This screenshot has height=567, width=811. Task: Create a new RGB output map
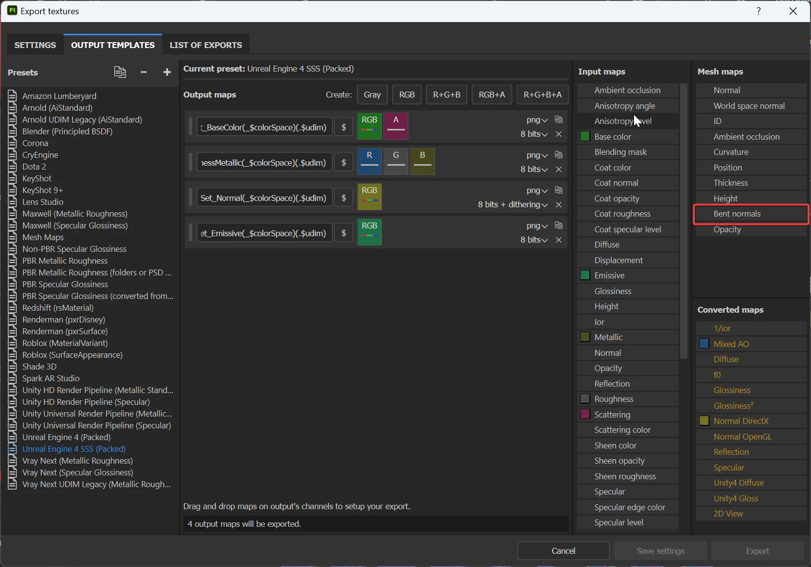[407, 95]
